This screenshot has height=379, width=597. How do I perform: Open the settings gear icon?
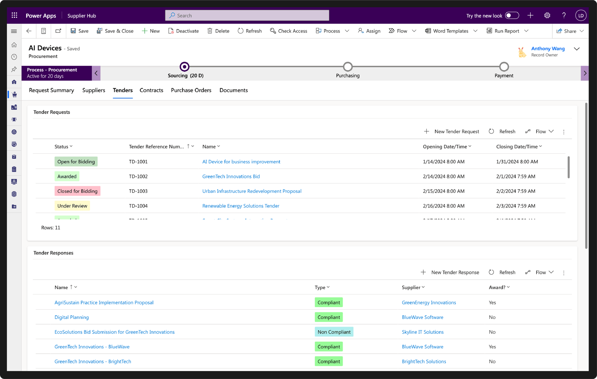[x=547, y=15]
